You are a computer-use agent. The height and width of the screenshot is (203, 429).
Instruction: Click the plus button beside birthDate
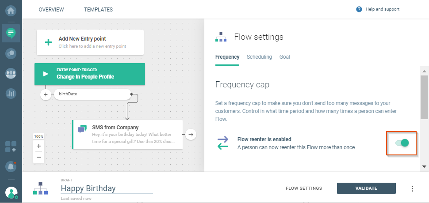[x=46, y=94]
